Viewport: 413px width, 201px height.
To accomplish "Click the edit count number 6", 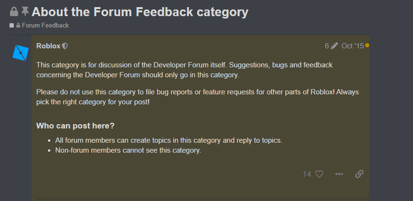I will coord(327,46).
